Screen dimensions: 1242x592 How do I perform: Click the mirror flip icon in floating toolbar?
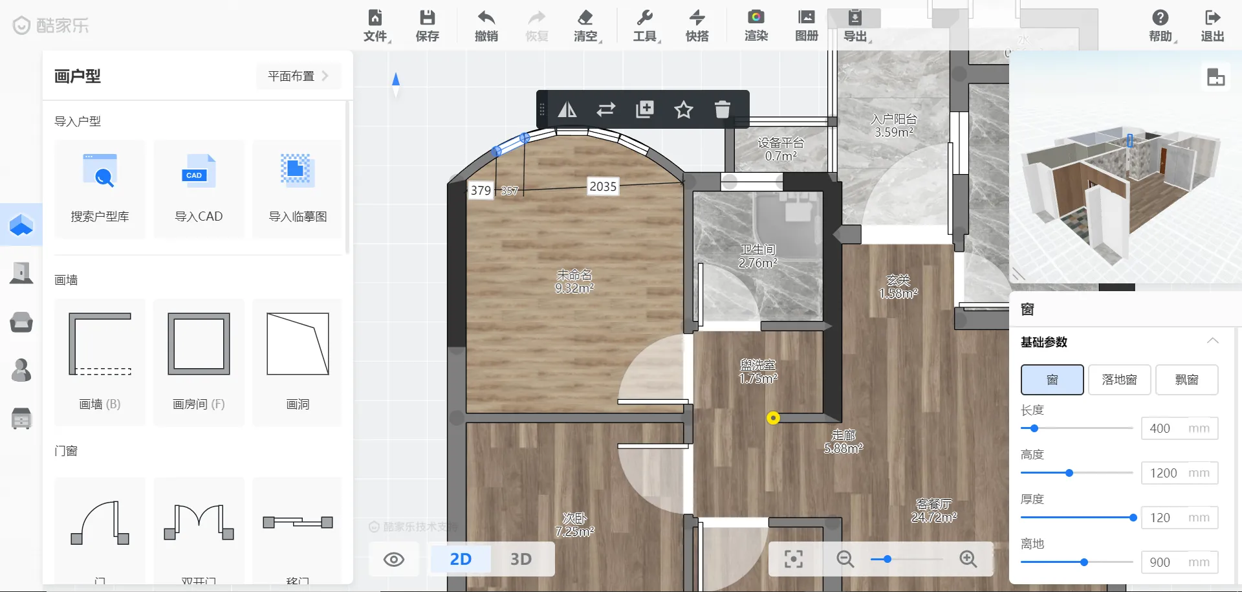(567, 110)
